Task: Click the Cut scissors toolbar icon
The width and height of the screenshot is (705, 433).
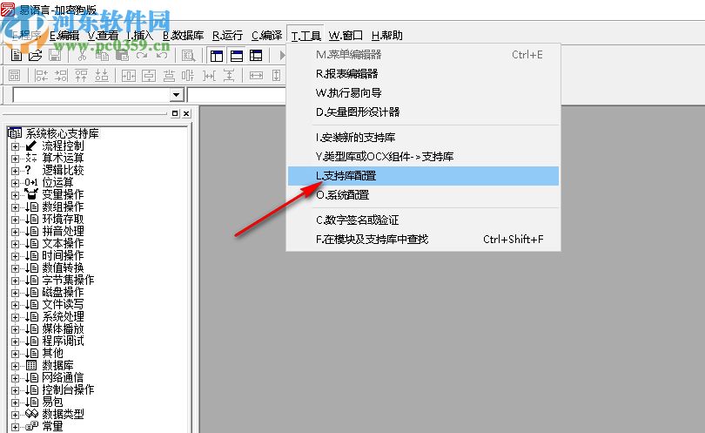Action: (82, 56)
